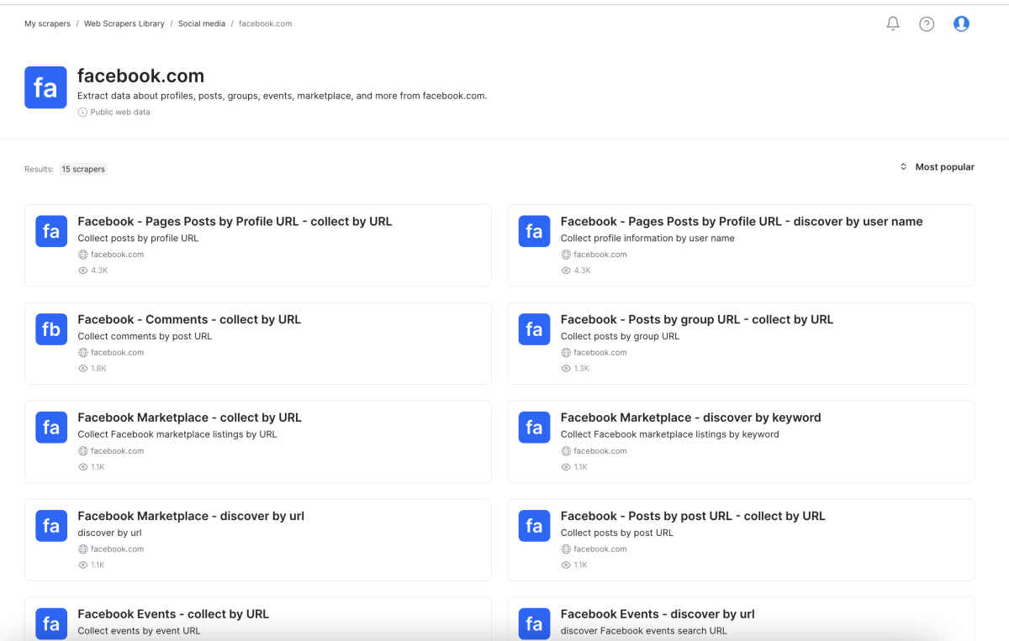
Task: Go to My scrapers breadcrumb
Action: click(x=47, y=24)
